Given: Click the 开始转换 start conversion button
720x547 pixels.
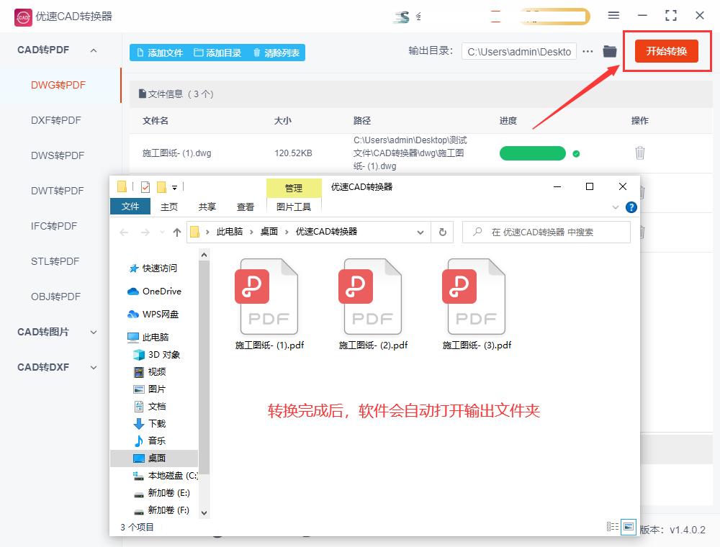Looking at the screenshot, I should point(666,51).
